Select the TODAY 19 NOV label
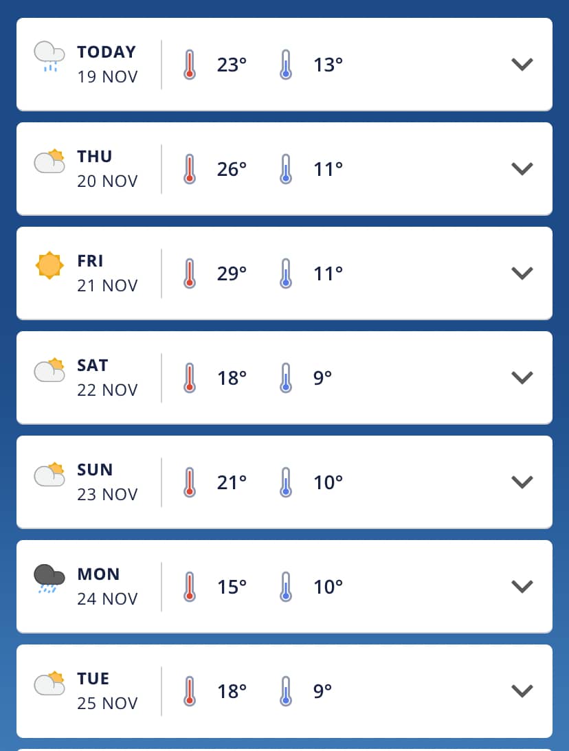569x751 pixels. pos(107,64)
